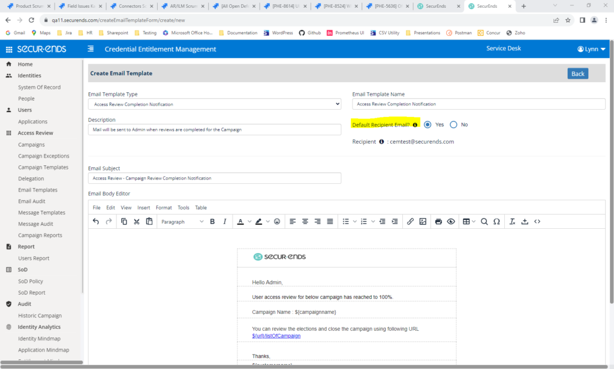Align text center

305,222
